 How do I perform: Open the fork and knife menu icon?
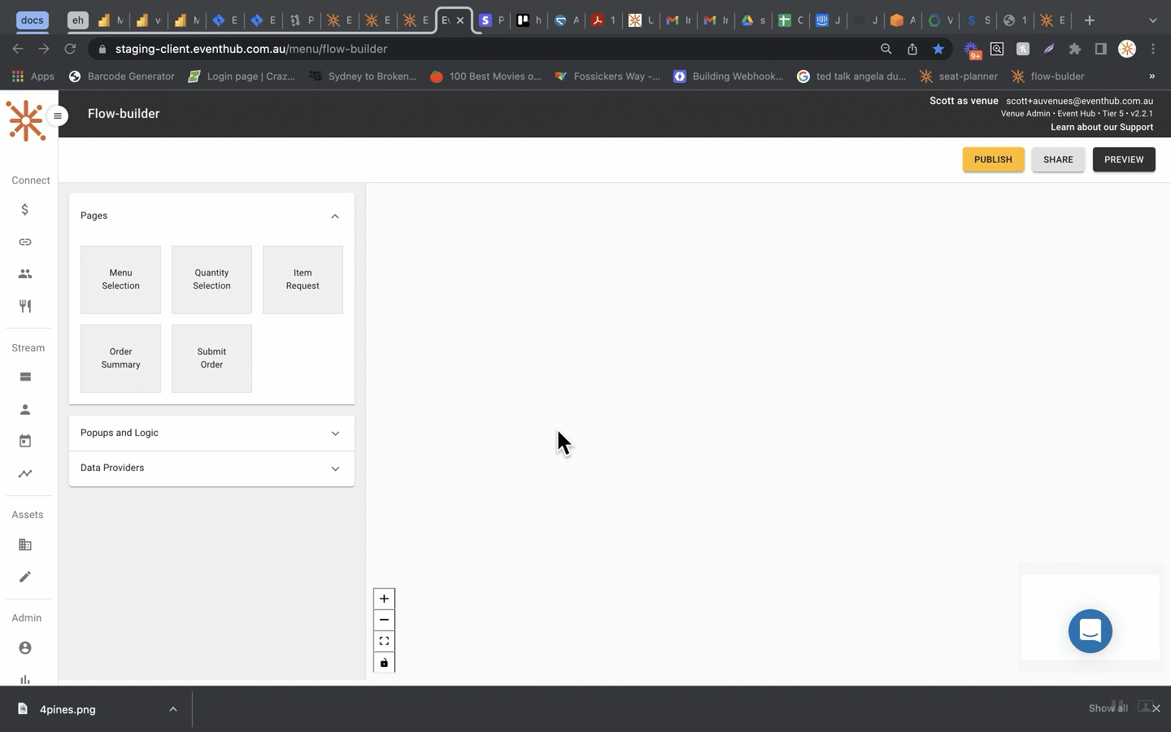[25, 307]
